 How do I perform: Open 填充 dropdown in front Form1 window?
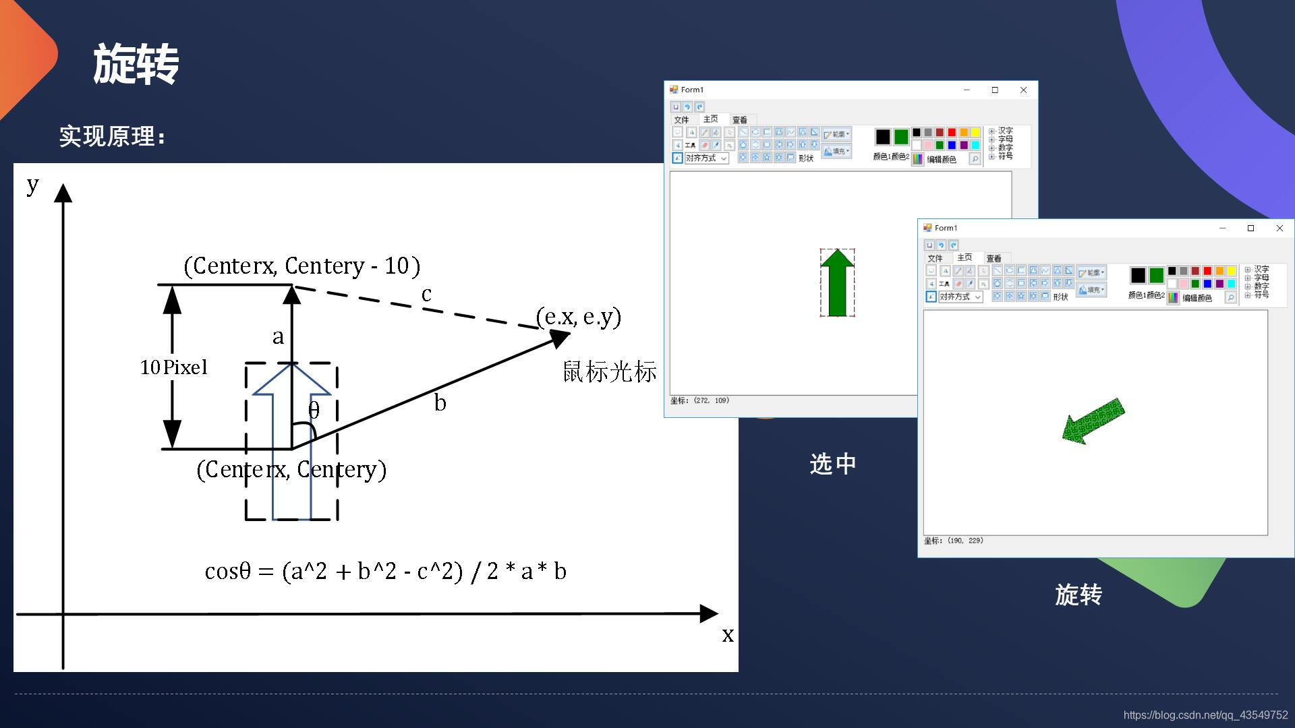(1091, 290)
